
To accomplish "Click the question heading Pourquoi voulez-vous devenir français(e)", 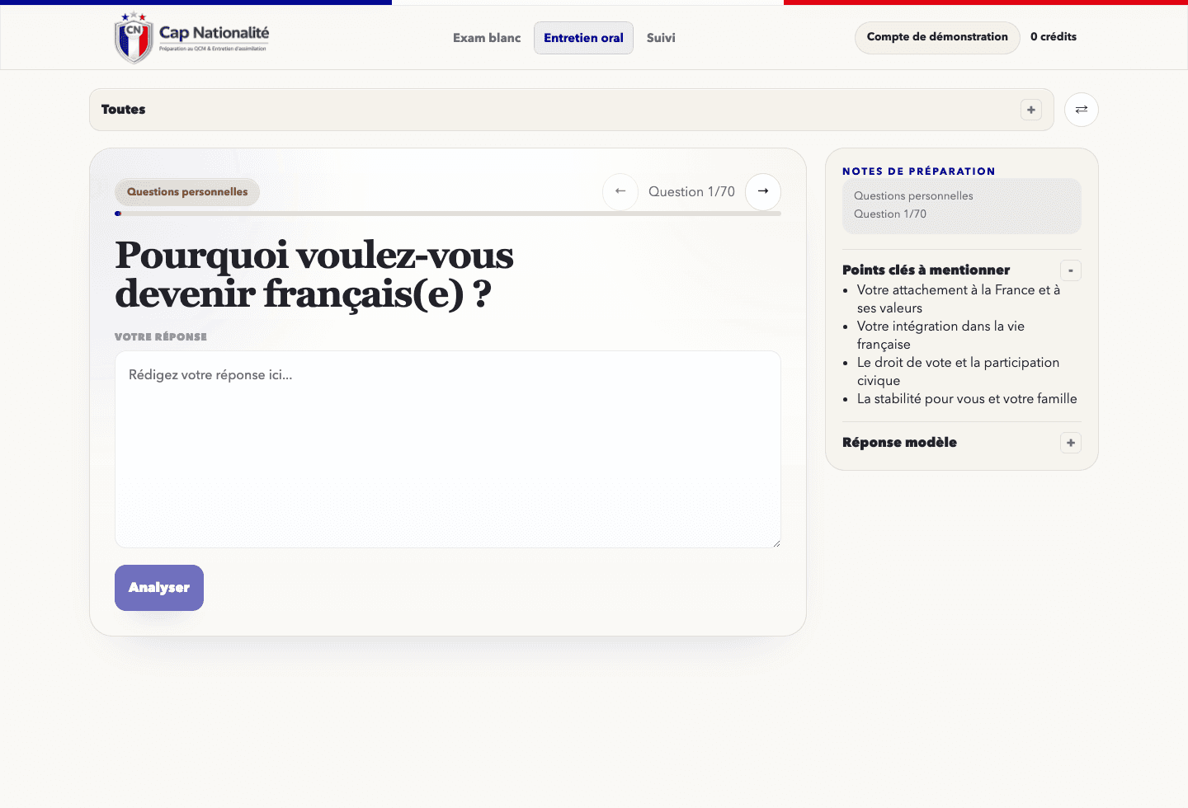I will 314,275.
